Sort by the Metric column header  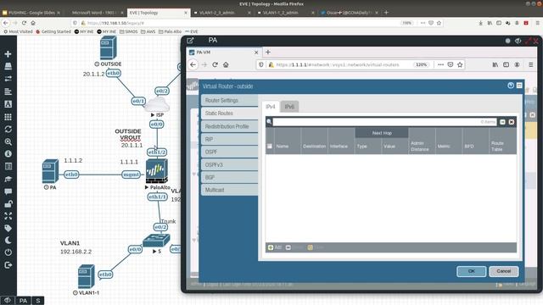point(444,147)
